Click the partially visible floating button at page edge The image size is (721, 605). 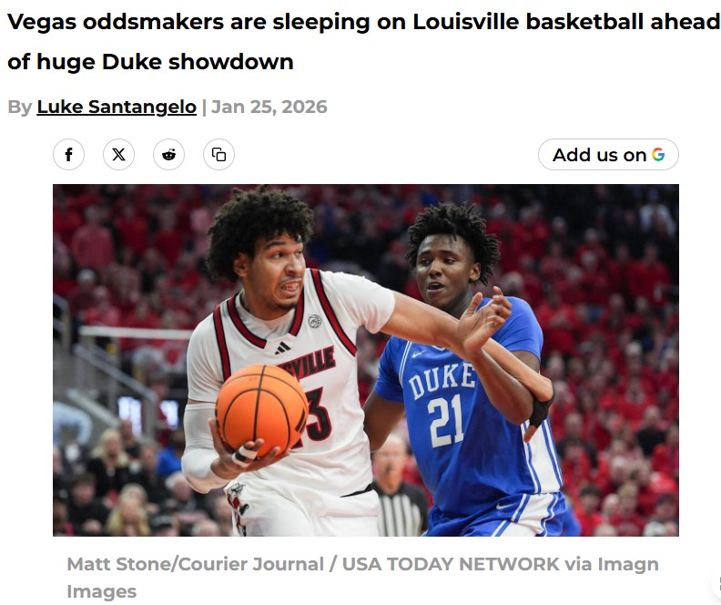717,584
